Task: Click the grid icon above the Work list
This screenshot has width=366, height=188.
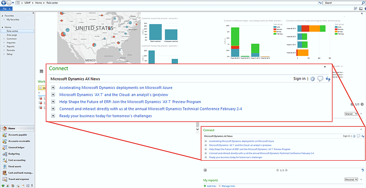Action: point(42,71)
